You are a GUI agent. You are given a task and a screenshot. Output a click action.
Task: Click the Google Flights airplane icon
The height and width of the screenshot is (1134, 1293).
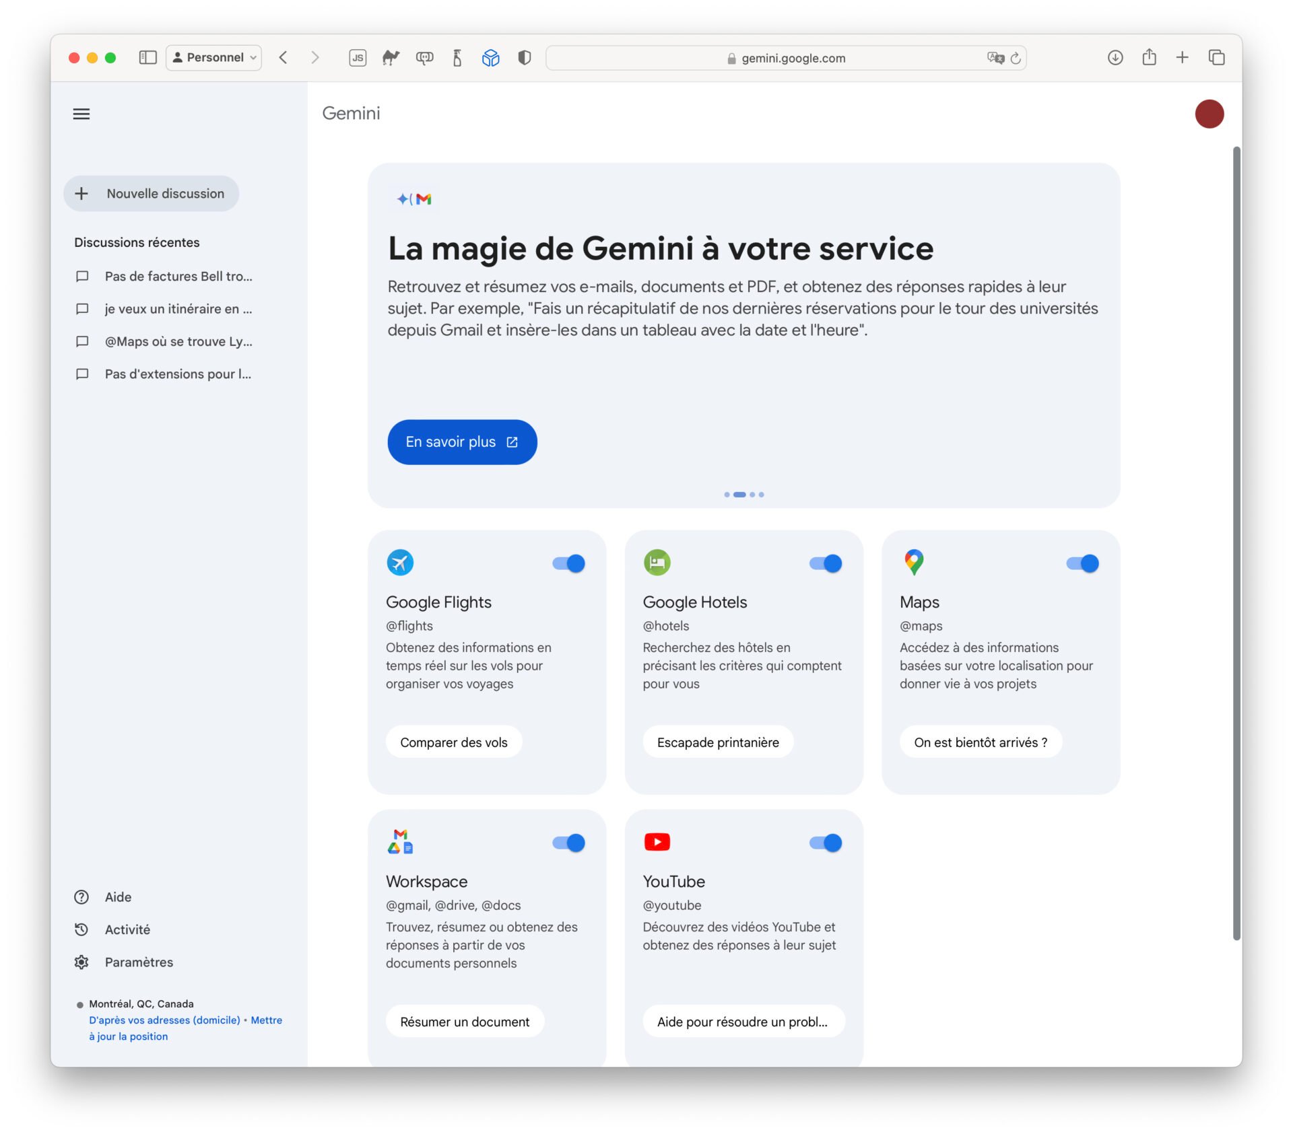click(x=400, y=563)
